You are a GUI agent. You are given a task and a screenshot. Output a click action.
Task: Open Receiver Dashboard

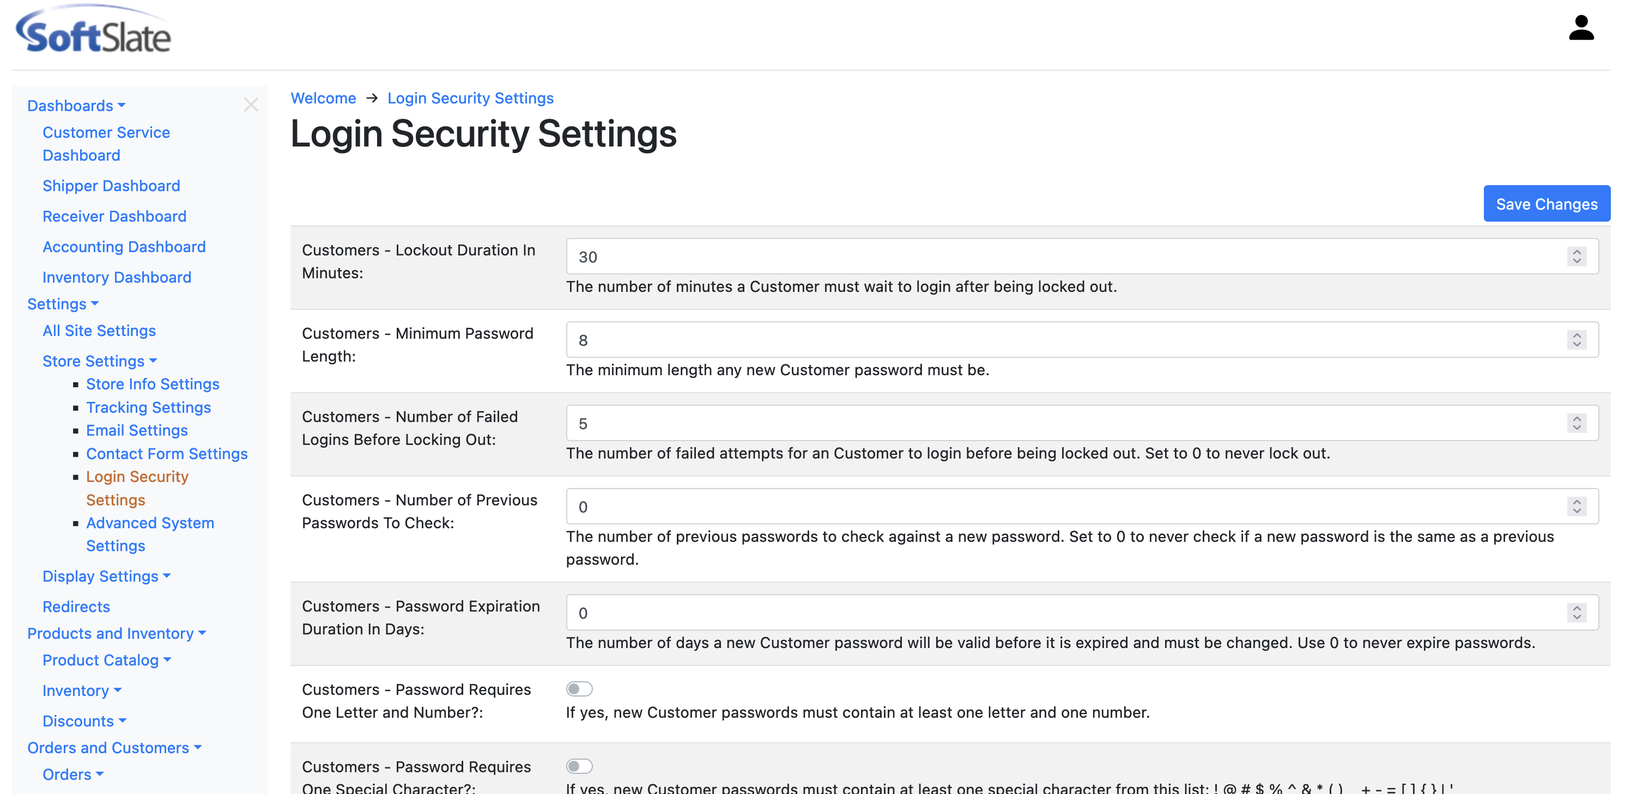[x=114, y=216]
